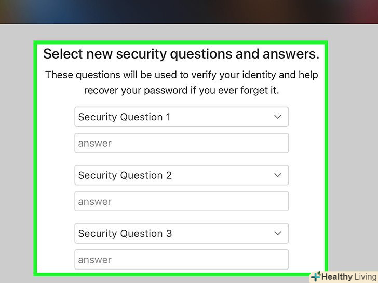Click the "Security Question 3" label text
This screenshot has height=283, width=378.
tap(125, 233)
